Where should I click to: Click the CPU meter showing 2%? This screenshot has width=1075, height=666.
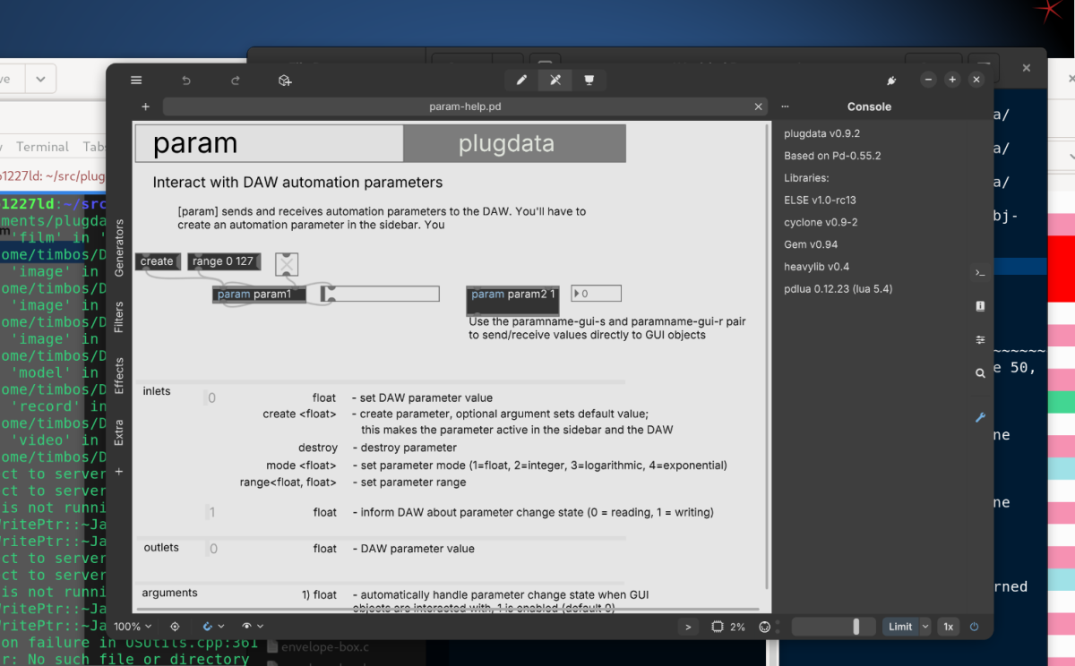coord(728,627)
